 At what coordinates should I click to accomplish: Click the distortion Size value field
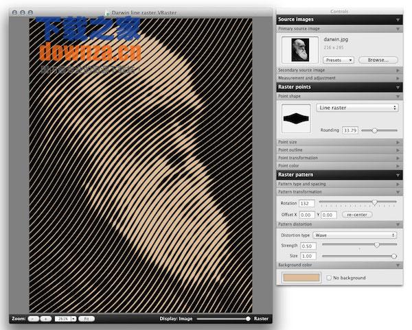(x=308, y=256)
